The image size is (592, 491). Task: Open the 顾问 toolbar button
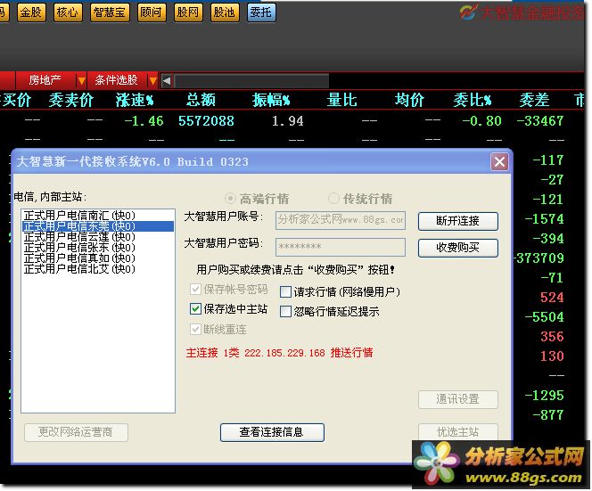(152, 12)
